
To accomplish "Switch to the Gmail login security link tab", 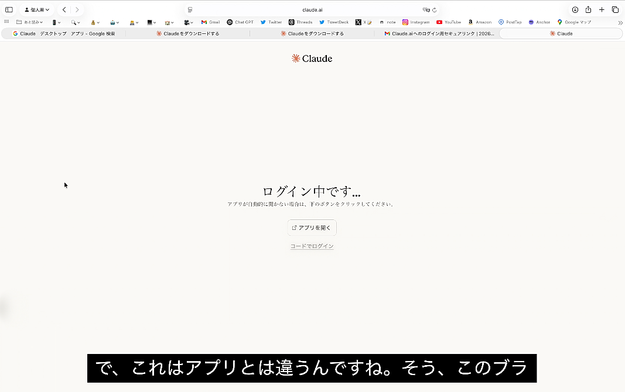I will click(x=439, y=34).
